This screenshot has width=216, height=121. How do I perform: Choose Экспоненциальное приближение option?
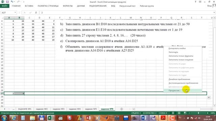183,83
